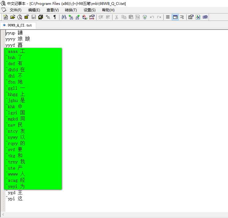Click the line '^hhgg 上'
The image size is (228, 218).
click(x=15, y=94)
